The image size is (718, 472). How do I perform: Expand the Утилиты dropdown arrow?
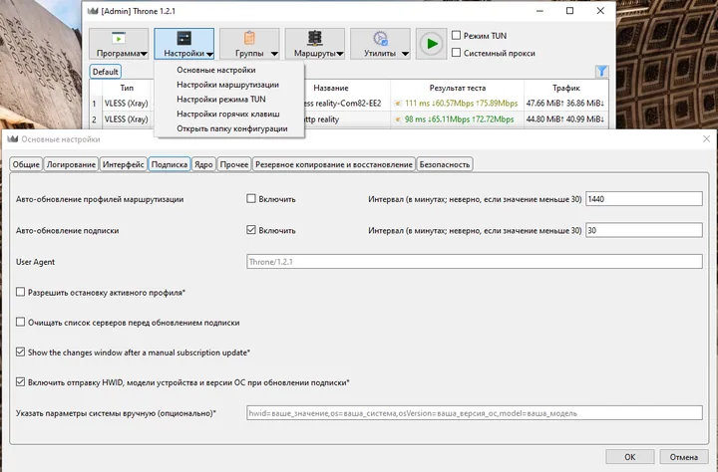click(405, 54)
